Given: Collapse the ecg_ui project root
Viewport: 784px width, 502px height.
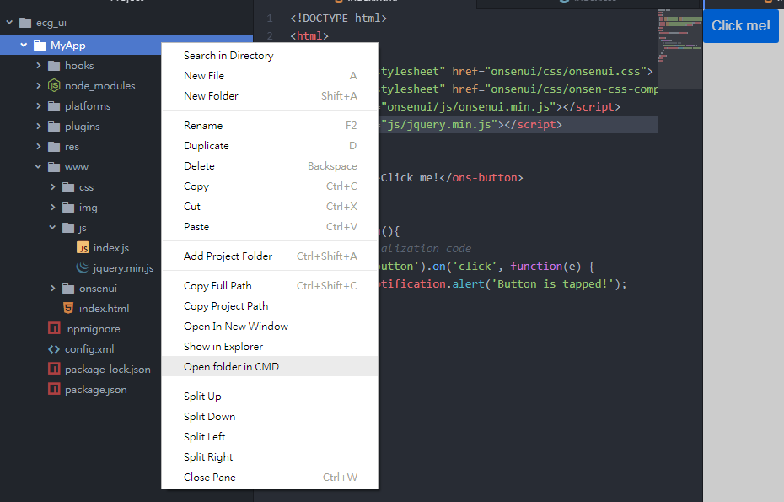Looking at the screenshot, I should (9, 23).
